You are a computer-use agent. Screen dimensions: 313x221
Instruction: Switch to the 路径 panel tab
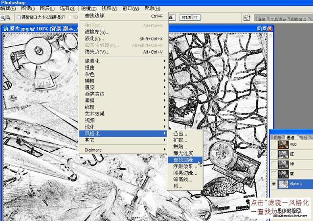click(x=303, y=138)
